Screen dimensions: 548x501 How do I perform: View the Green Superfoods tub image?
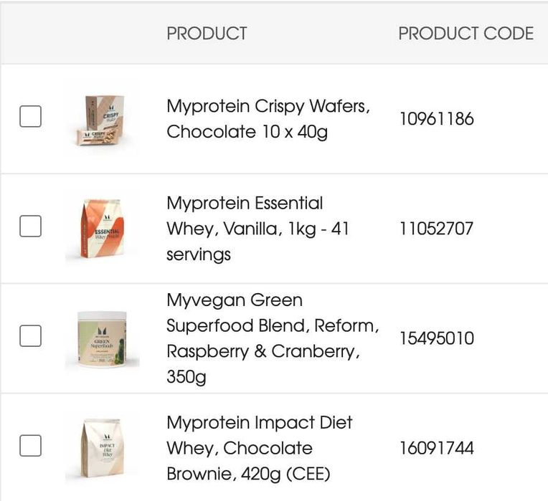(102, 339)
